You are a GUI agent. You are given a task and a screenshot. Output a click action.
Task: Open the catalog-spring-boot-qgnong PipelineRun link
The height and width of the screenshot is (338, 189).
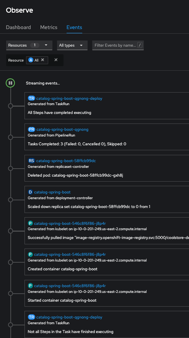coord(62,129)
